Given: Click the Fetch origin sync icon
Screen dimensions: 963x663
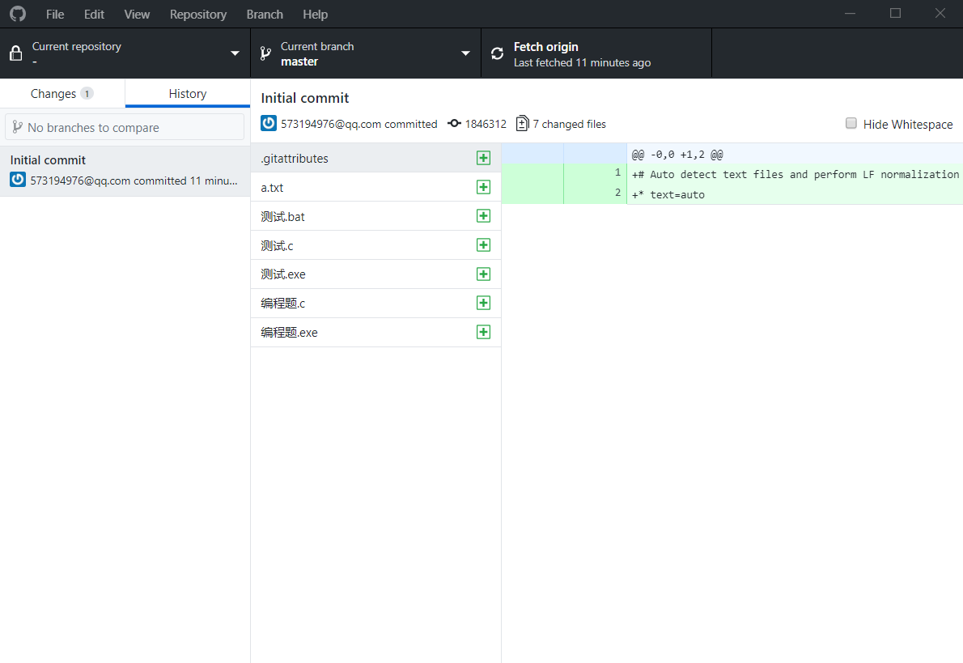Looking at the screenshot, I should point(498,53).
